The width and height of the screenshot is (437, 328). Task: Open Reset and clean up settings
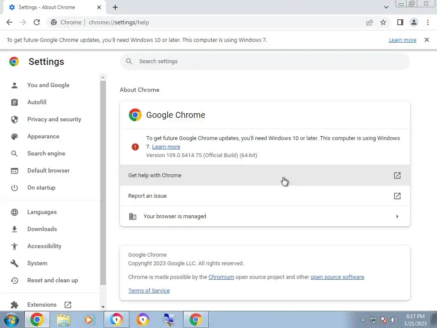coord(52,280)
